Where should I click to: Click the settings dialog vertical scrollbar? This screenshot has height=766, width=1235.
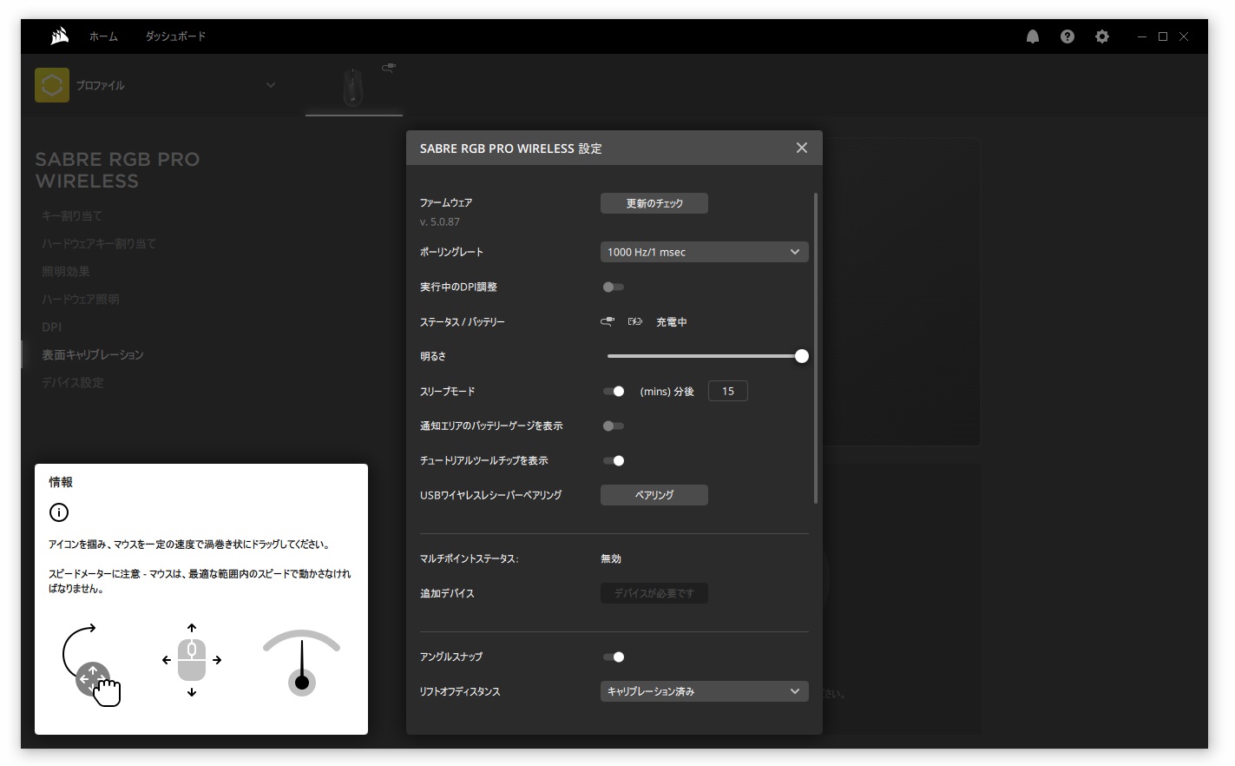[816, 347]
